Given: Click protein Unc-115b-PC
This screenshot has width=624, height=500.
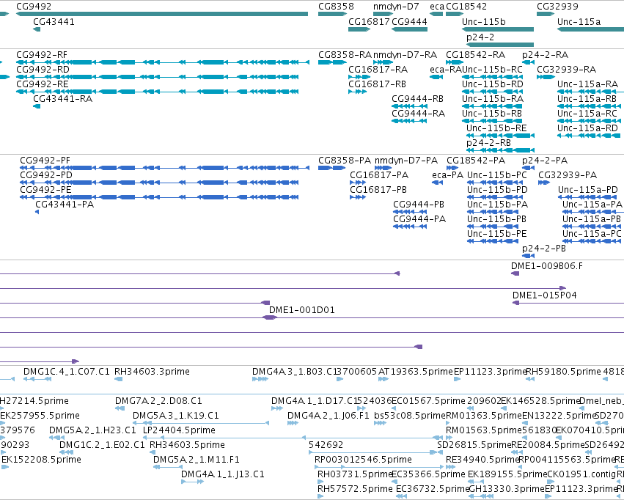Looking at the screenshot, I should click(x=497, y=175).
